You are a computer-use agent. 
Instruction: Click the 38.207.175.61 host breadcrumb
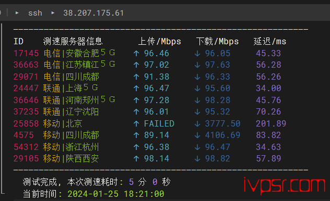tap(93, 13)
